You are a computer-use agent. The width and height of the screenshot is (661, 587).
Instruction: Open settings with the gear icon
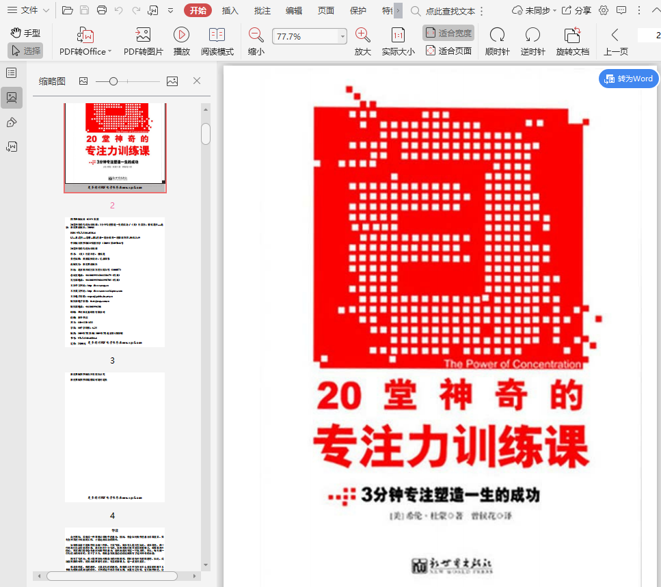[604, 10]
